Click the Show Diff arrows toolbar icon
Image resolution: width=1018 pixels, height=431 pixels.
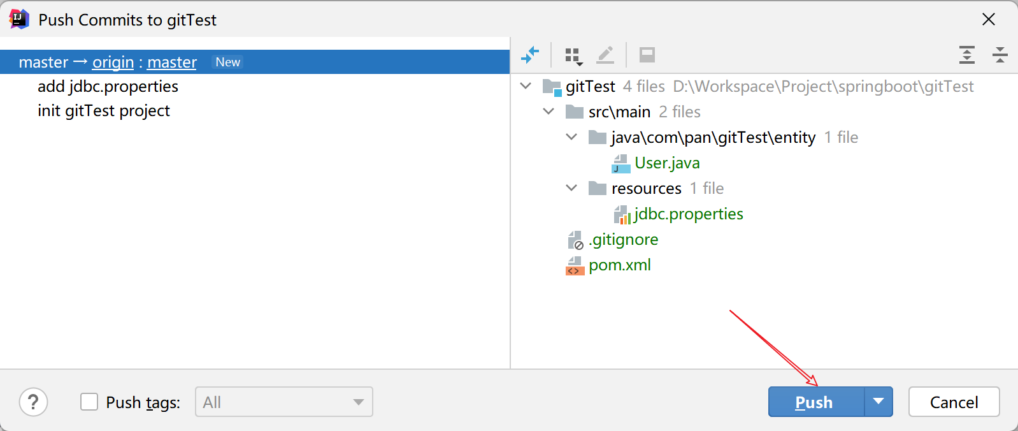pos(529,55)
